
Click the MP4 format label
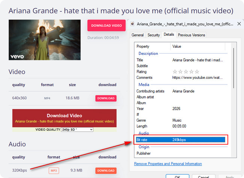(x=47, y=98)
